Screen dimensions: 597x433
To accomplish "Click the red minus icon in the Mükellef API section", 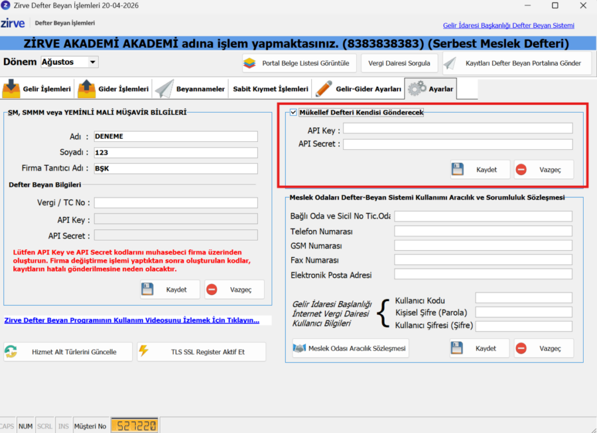I will [521, 170].
